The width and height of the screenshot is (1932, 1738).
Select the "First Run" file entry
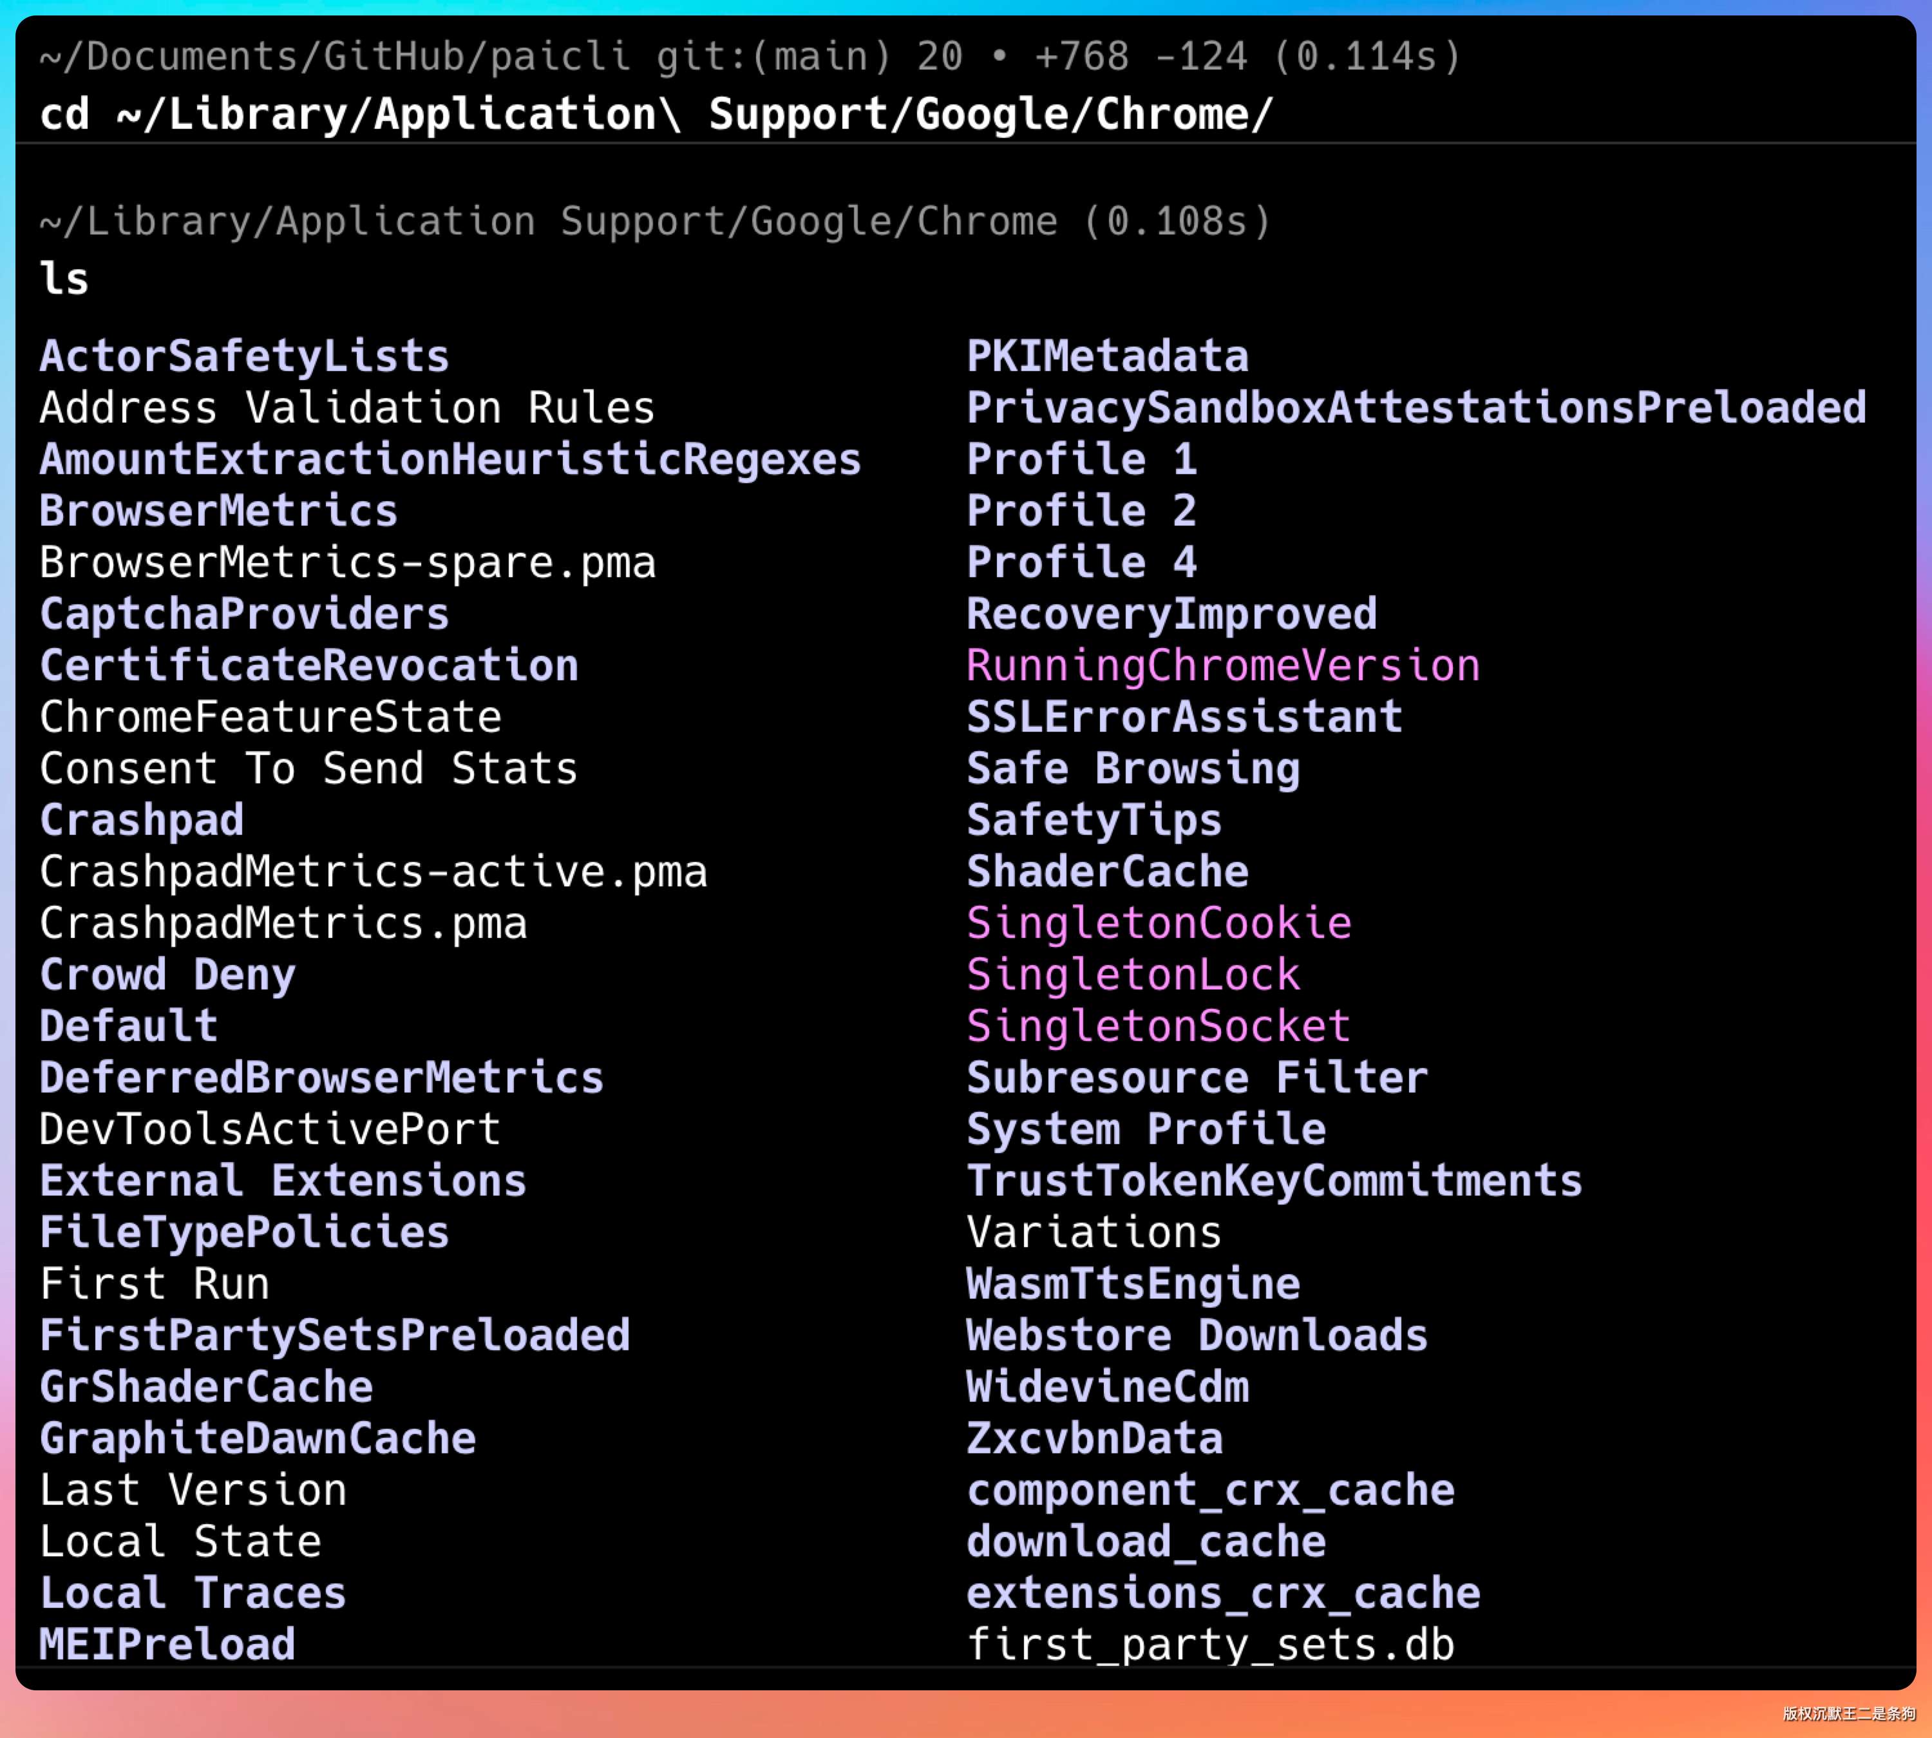pyautogui.click(x=155, y=1284)
